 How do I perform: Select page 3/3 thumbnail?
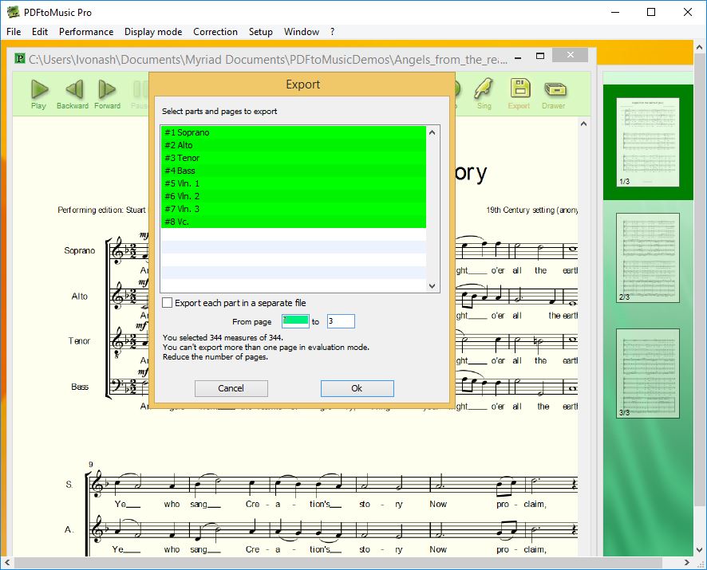point(648,373)
